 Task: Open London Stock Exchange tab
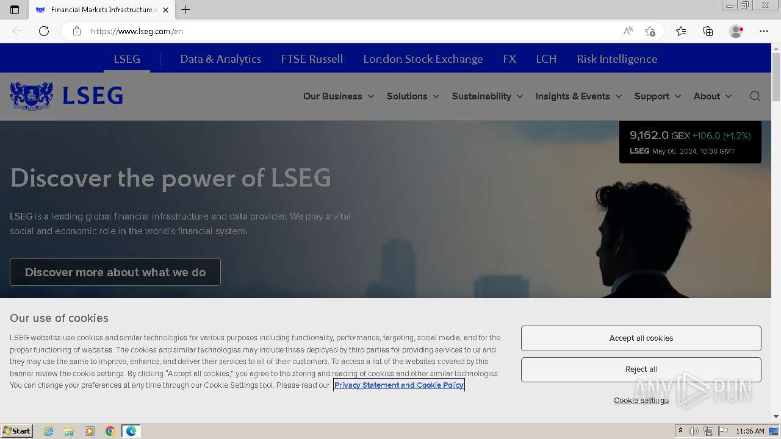click(423, 59)
